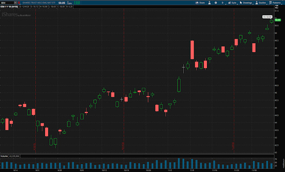This screenshot has height=172, width=285.
Task: Click the 9/18/20 red expiration line label
Action: [x=34, y=147]
